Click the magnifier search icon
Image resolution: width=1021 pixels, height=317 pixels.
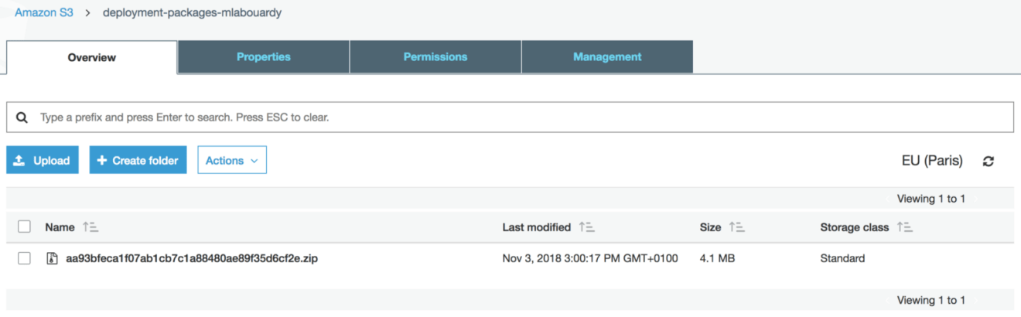tap(22, 118)
